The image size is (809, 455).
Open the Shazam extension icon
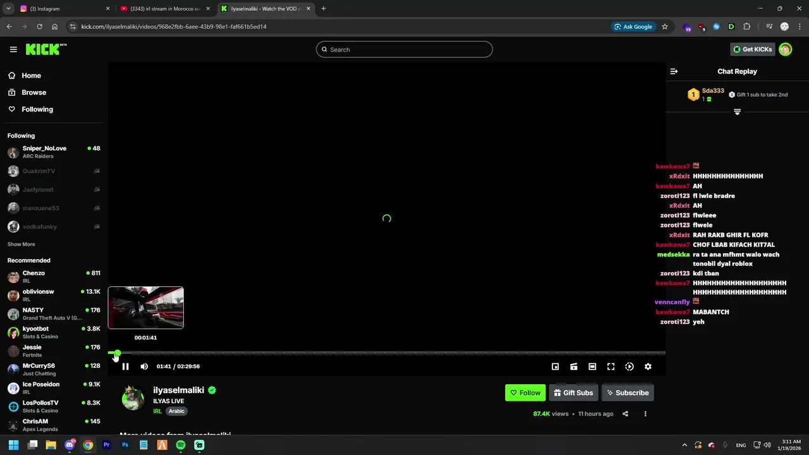[716, 27]
